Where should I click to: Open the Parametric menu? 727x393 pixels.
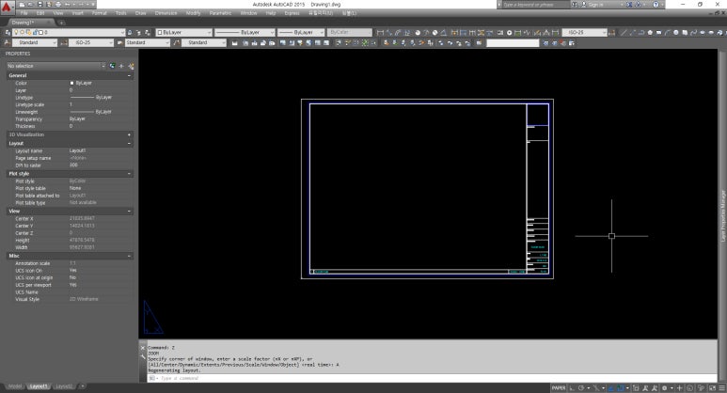pos(220,13)
